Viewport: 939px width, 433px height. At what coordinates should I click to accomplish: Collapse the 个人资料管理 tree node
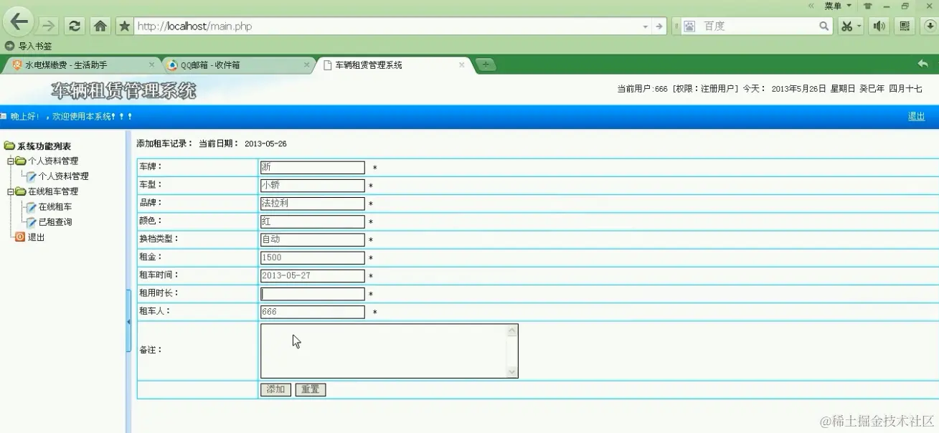pyautogui.click(x=10, y=161)
